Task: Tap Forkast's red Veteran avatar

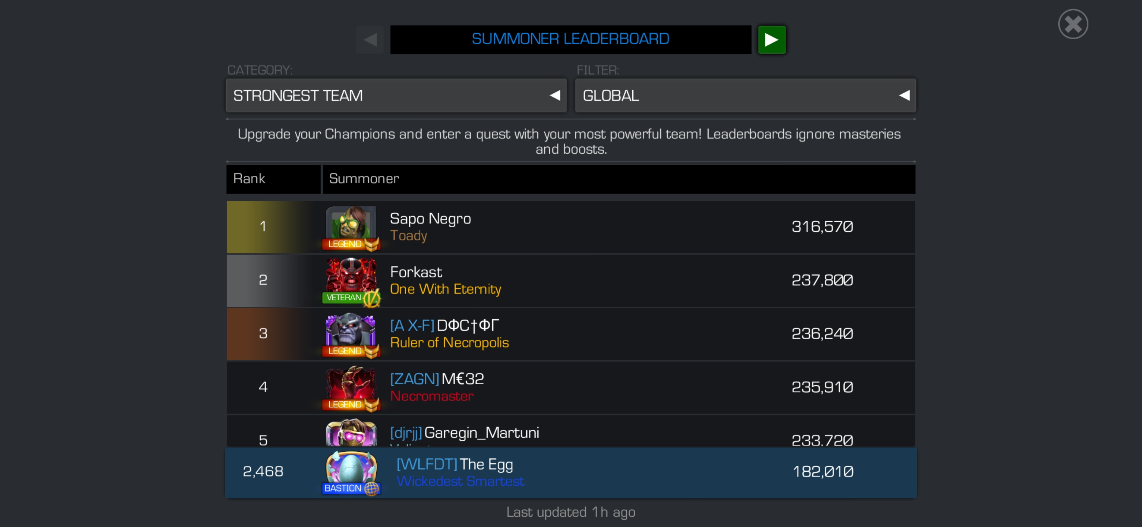Action: pyautogui.click(x=351, y=281)
